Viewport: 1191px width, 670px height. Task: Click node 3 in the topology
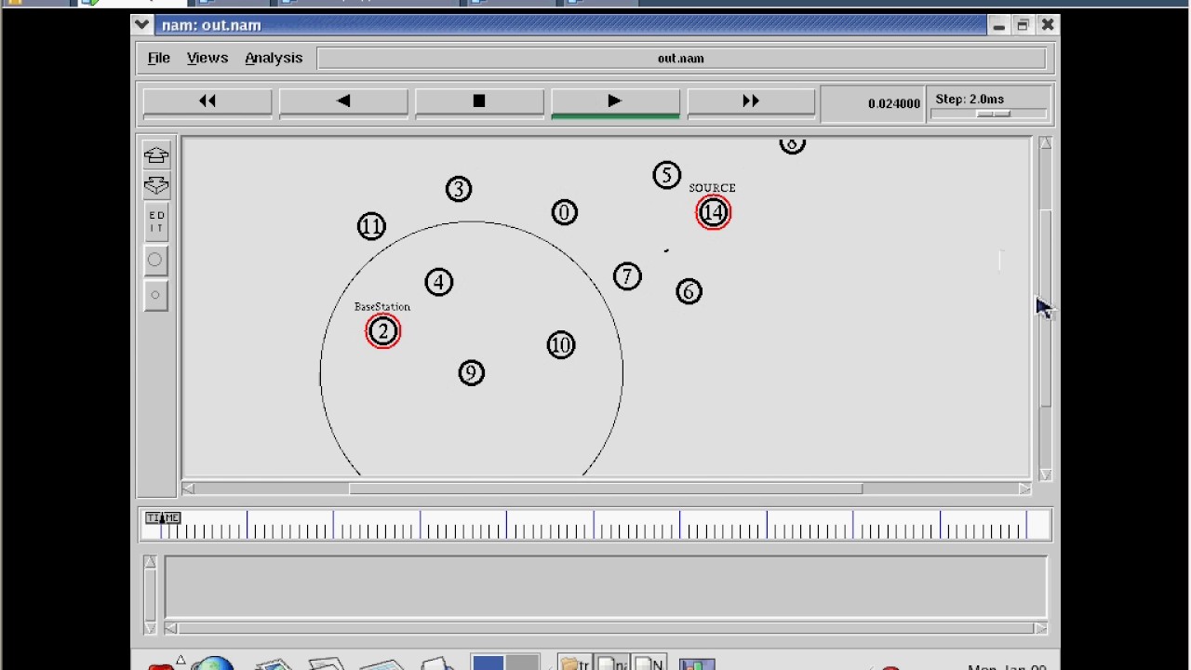click(x=459, y=190)
